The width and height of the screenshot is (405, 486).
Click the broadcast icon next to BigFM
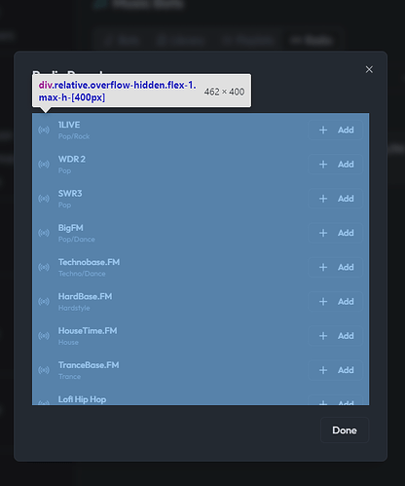tap(44, 233)
